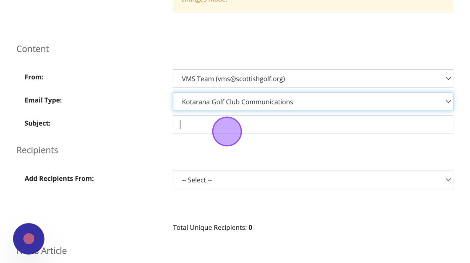
Task: Click the yellow notice banner
Action: tap(313, 4)
